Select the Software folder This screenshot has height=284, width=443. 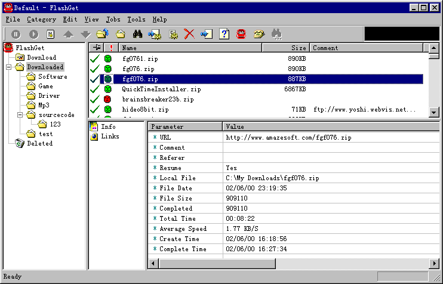pos(53,77)
